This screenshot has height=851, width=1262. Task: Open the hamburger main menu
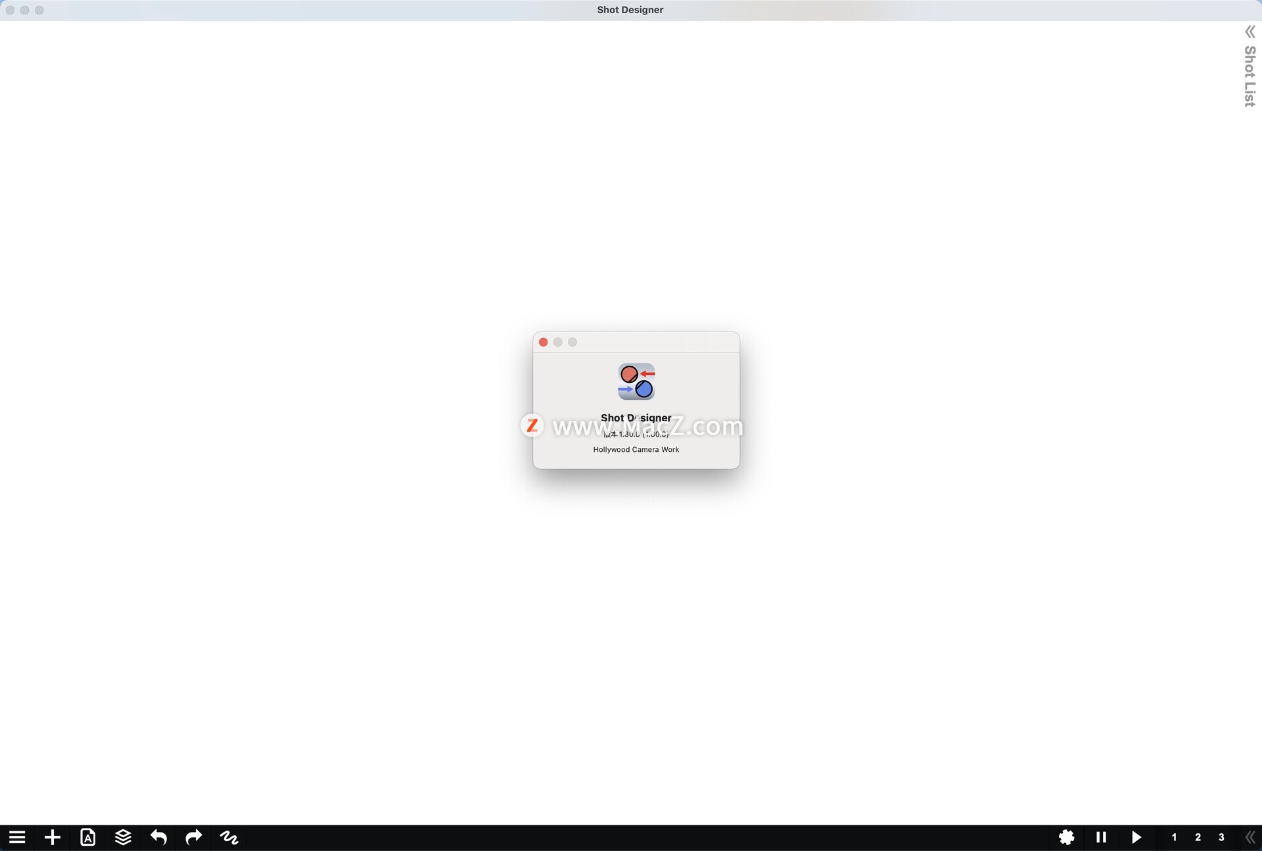17,837
